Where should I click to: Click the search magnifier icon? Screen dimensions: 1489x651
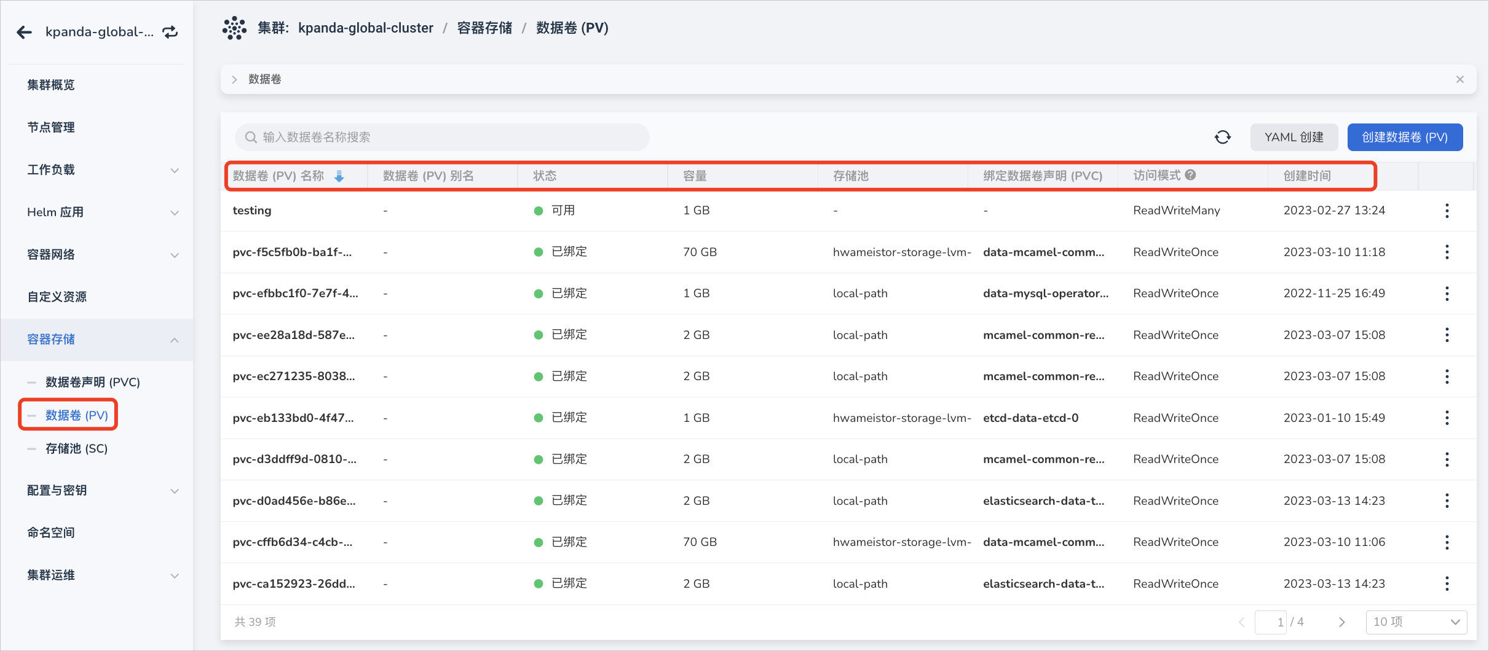251,137
